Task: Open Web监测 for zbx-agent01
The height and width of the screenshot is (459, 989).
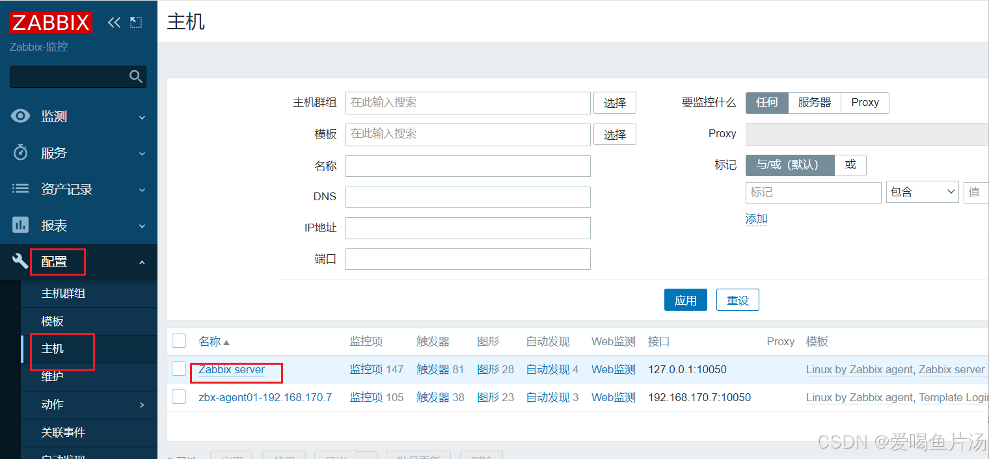Action: [x=614, y=397]
